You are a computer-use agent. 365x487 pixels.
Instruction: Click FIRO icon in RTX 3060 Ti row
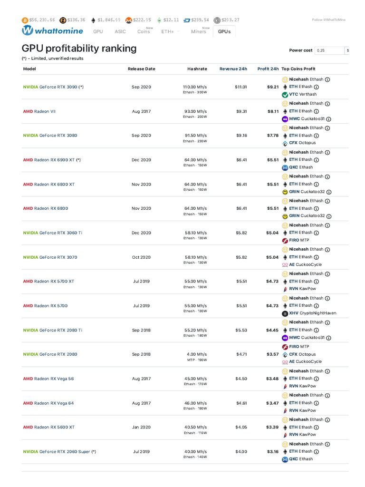click(x=285, y=240)
